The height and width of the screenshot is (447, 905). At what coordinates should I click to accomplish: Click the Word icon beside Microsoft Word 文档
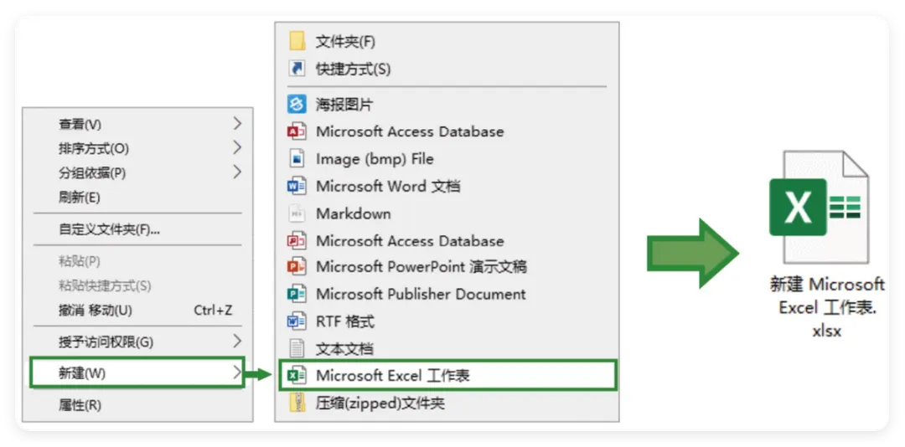click(297, 187)
